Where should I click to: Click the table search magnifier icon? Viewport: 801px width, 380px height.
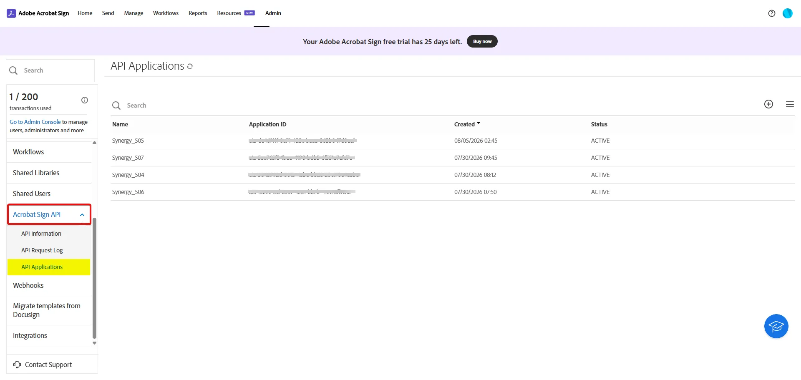116,106
